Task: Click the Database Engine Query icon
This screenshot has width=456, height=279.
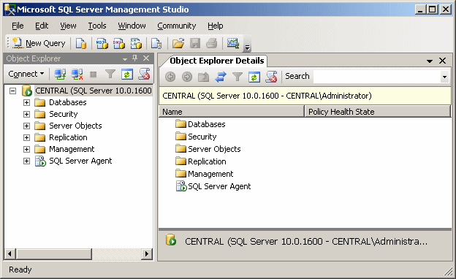Action: click(81, 43)
